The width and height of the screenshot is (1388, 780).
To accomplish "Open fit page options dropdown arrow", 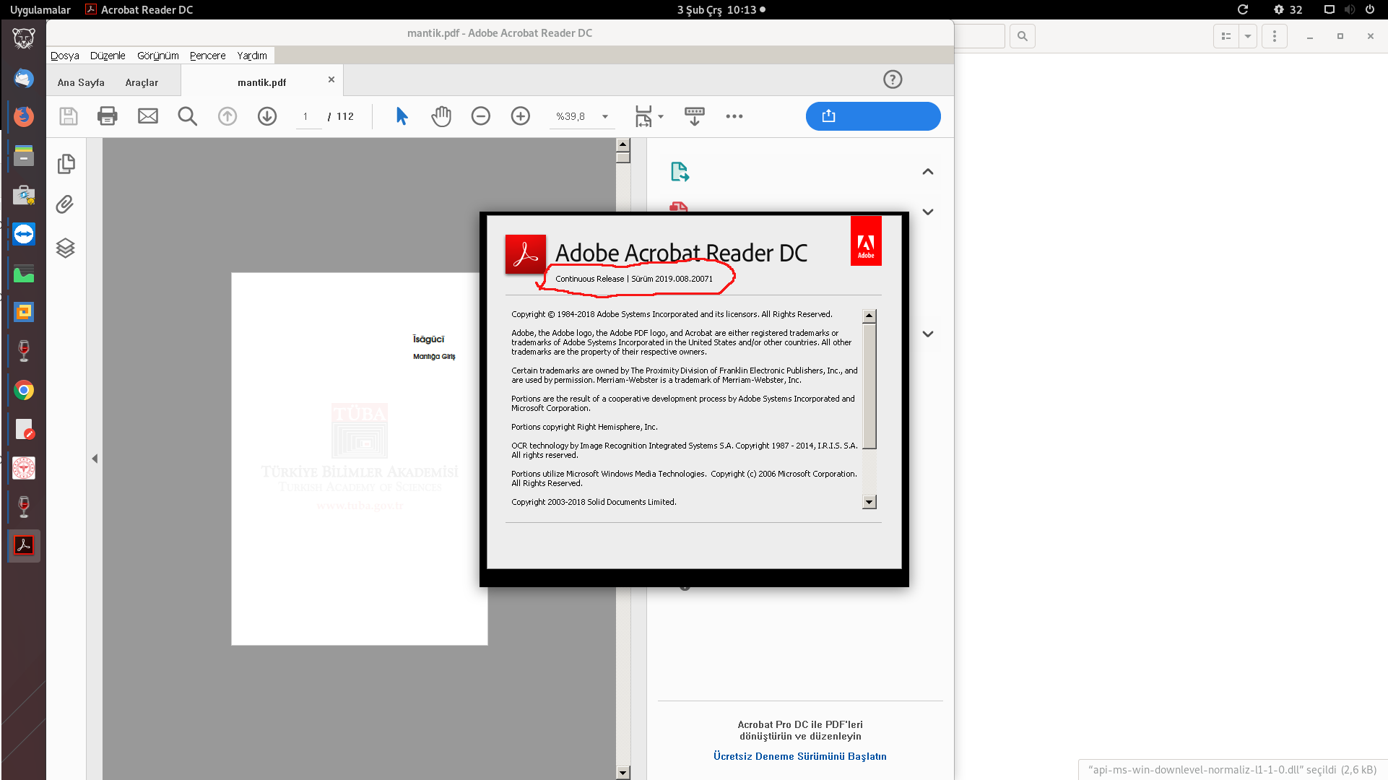I will tap(660, 116).
